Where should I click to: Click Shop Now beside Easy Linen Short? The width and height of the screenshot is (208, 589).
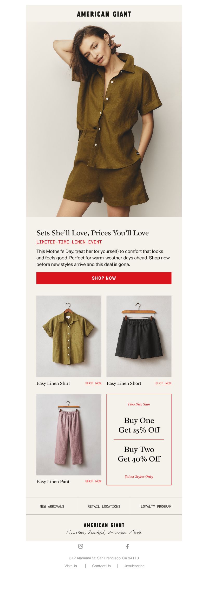pyautogui.click(x=164, y=383)
